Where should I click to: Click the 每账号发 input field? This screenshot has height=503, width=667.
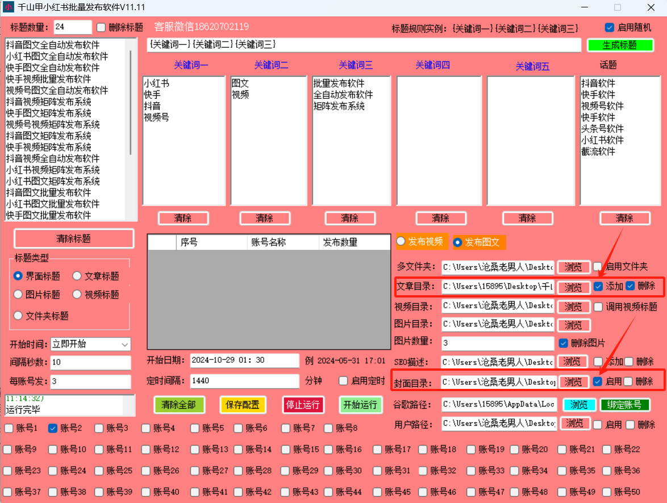tap(90, 382)
